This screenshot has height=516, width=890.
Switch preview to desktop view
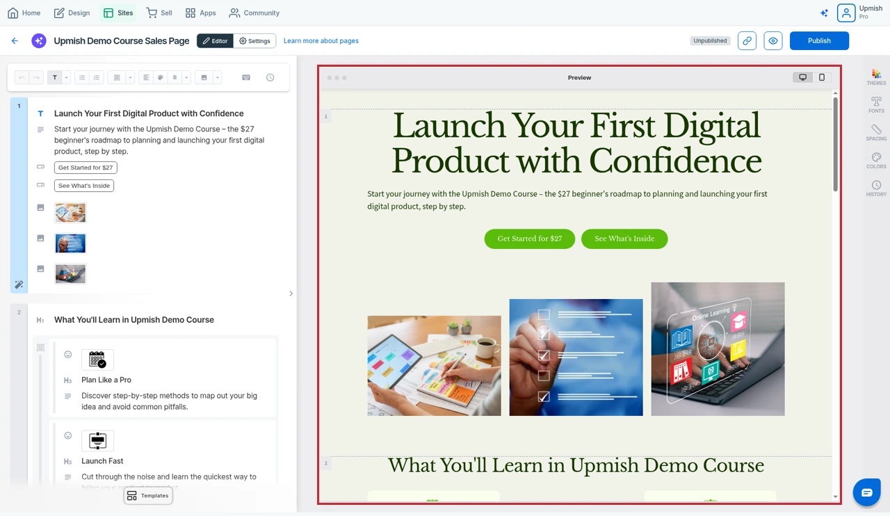pyautogui.click(x=803, y=77)
